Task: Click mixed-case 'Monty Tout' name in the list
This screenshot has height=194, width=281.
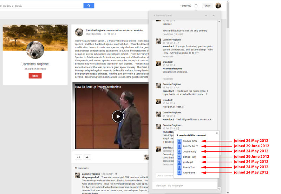Action: point(189,167)
